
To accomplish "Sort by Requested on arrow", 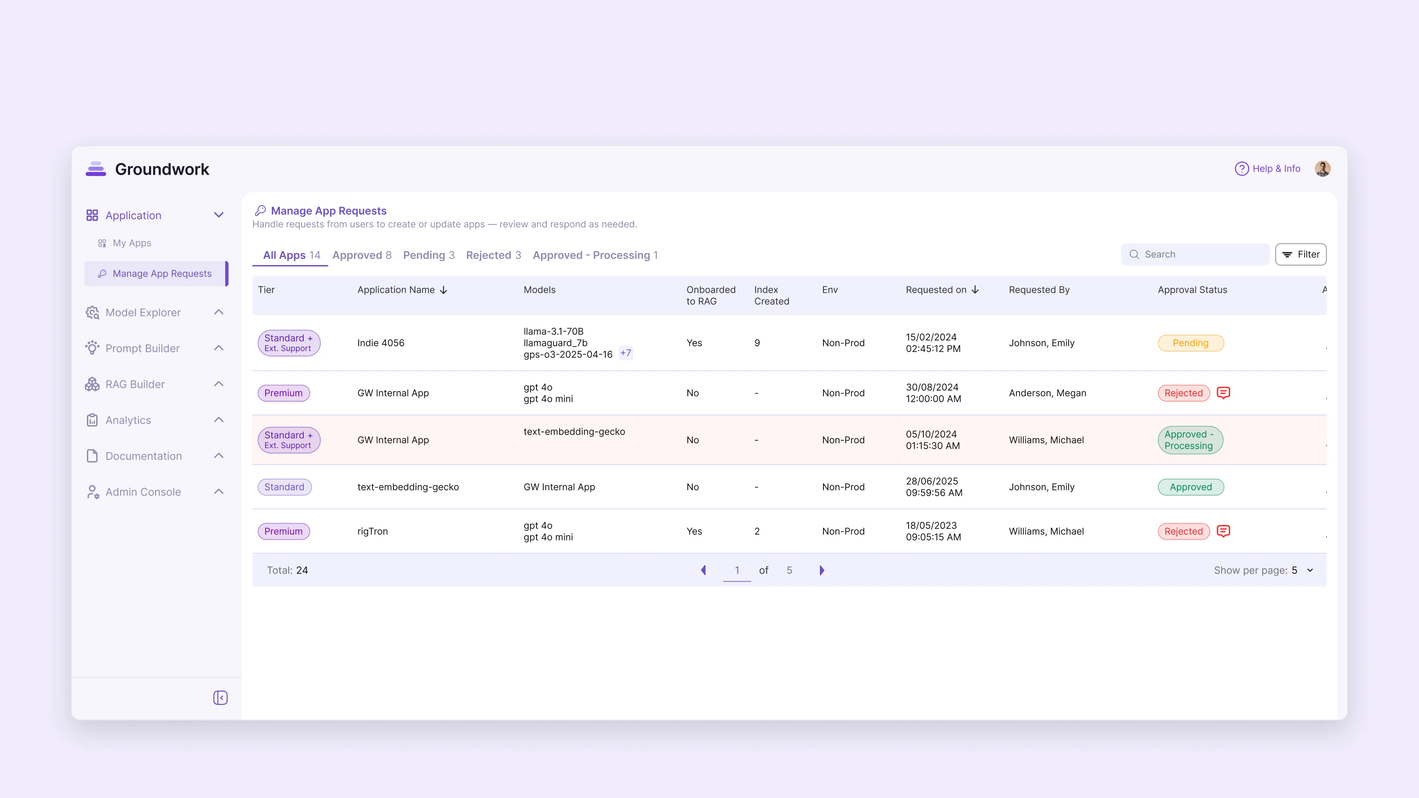I will point(975,289).
